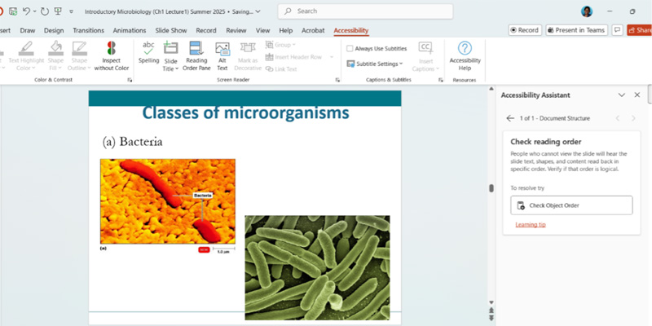Run the Spelling check
The image size is (652, 326).
[x=148, y=52]
